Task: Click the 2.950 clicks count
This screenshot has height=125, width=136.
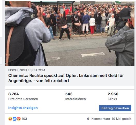Action: pos(113,94)
